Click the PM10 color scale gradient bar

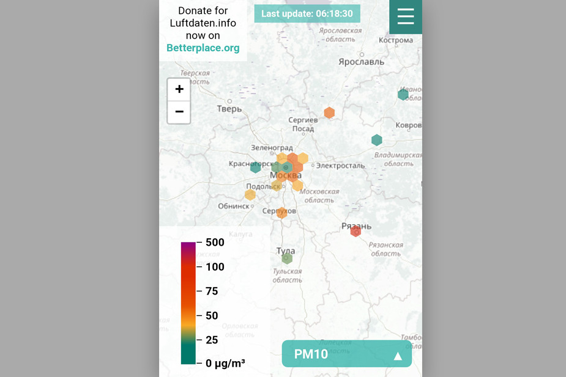click(x=188, y=303)
